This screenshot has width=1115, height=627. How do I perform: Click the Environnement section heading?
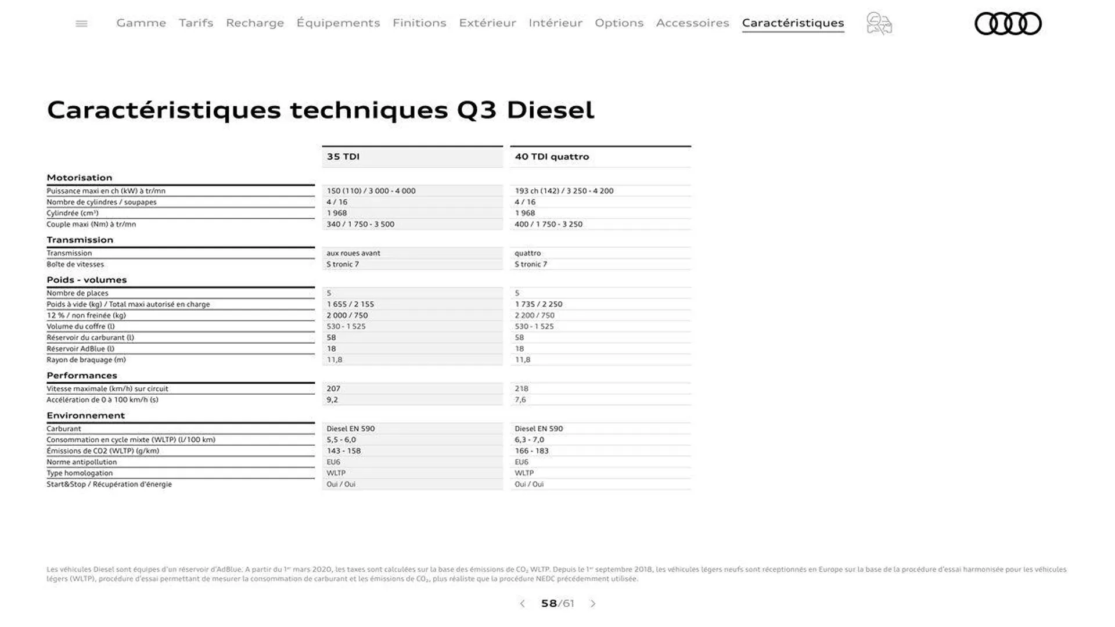pyautogui.click(x=86, y=416)
